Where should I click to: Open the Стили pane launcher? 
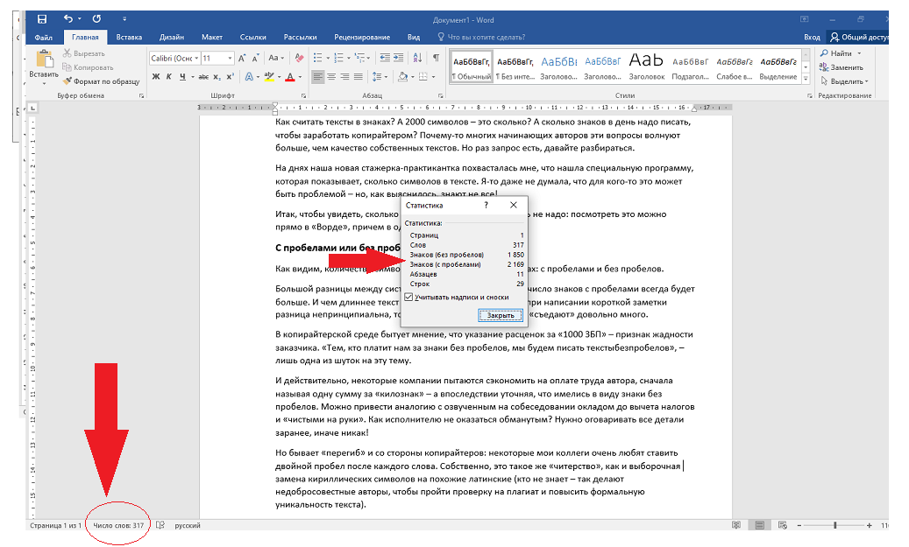809,95
